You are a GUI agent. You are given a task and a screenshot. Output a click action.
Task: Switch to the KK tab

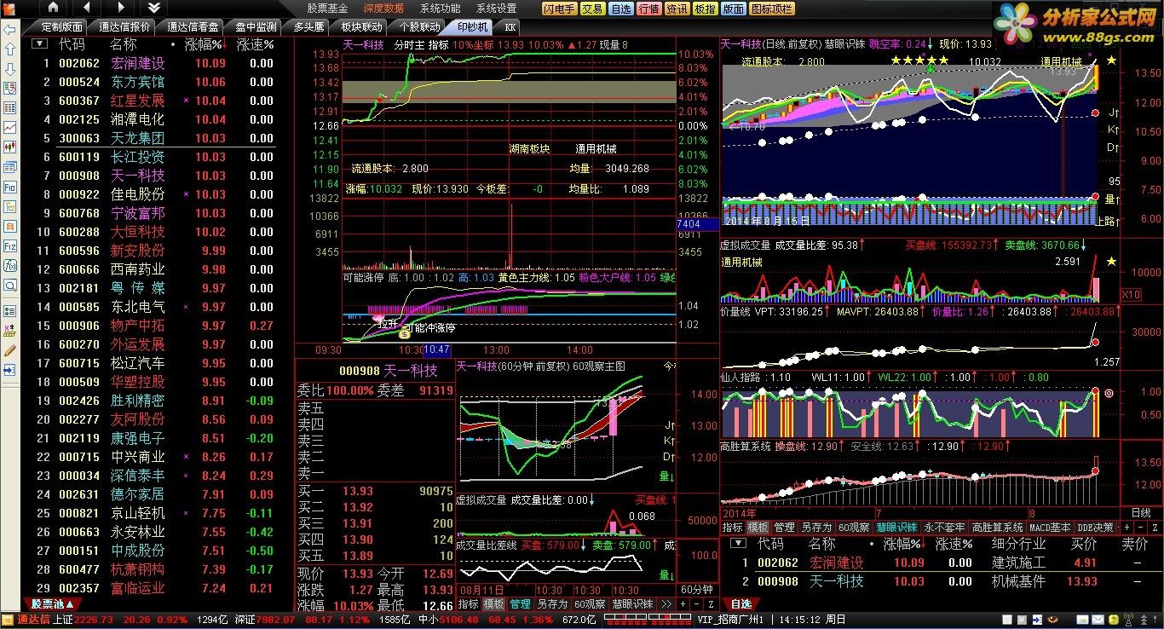tap(511, 26)
